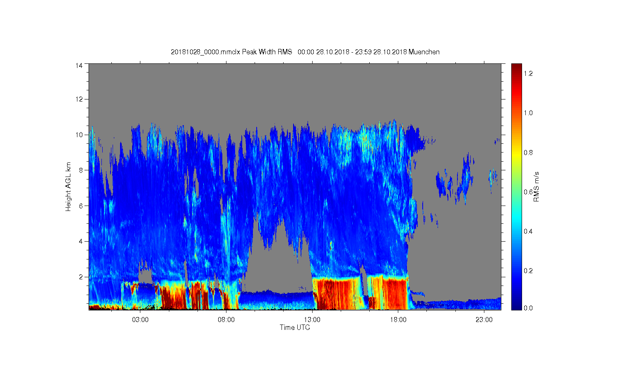Click the 23:00 time tick label
Image resolution: width=621 pixels, height=373 pixels.
pyautogui.click(x=484, y=320)
